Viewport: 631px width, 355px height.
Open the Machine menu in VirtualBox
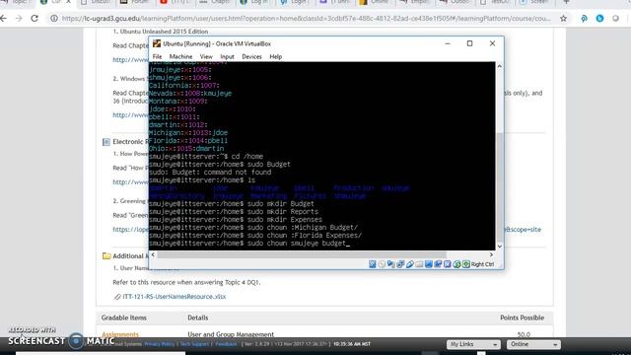(180, 57)
